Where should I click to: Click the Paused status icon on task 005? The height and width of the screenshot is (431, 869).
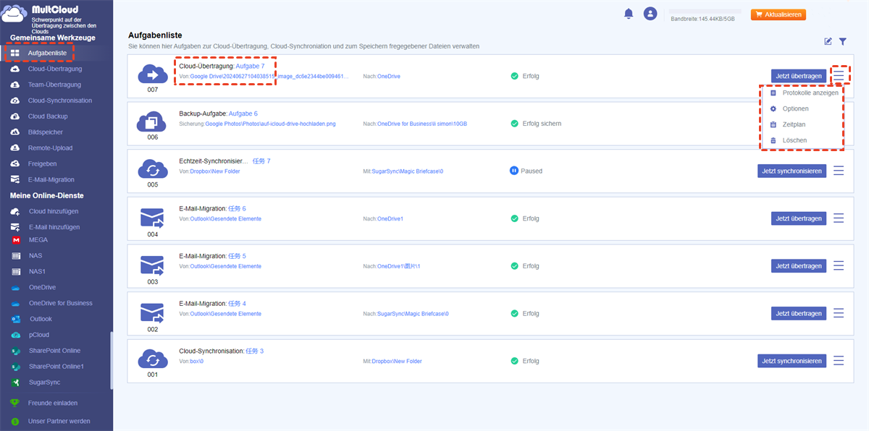(x=513, y=171)
